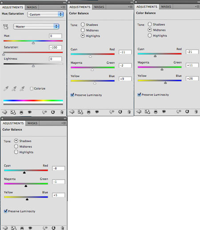Select Midtones radio in the Shadows-selected panel
This screenshot has height=230, width=200.
[x=16, y=146]
